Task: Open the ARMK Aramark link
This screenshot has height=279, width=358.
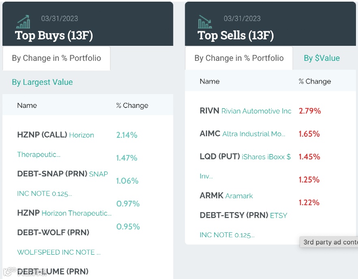Action: tap(226, 195)
